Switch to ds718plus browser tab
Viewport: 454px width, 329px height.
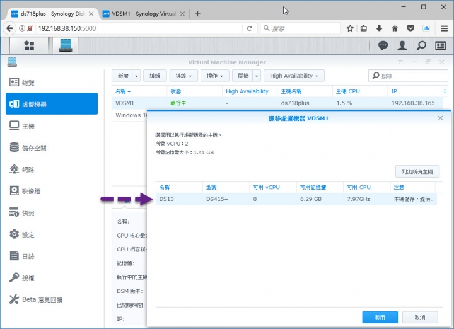[52, 14]
